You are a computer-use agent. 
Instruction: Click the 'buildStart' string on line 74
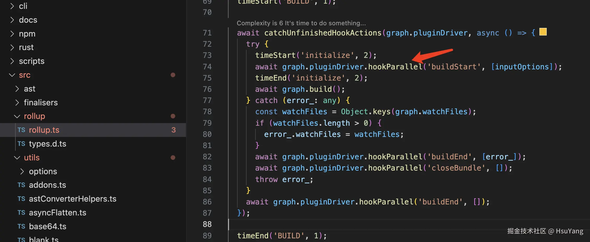(454, 67)
